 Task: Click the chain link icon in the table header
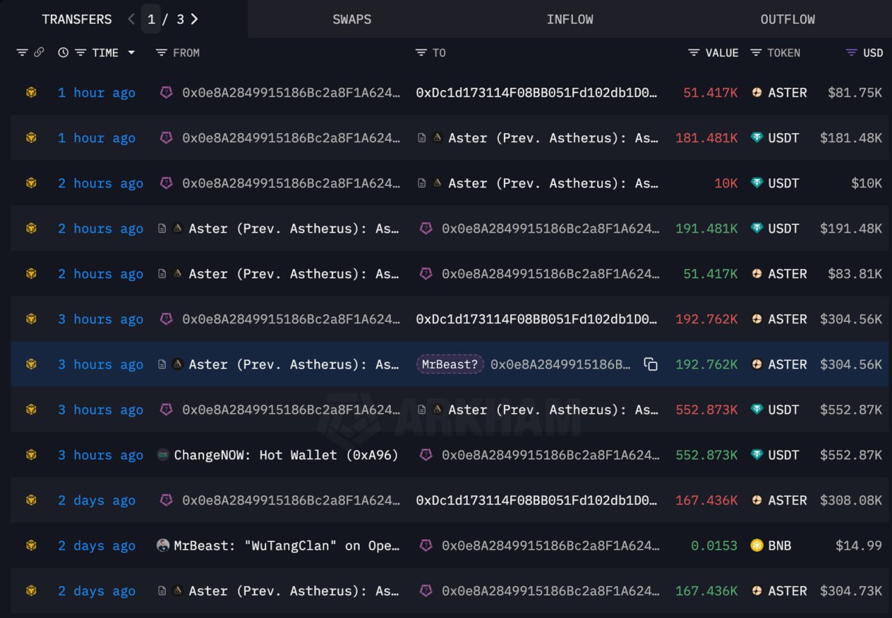click(39, 53)
